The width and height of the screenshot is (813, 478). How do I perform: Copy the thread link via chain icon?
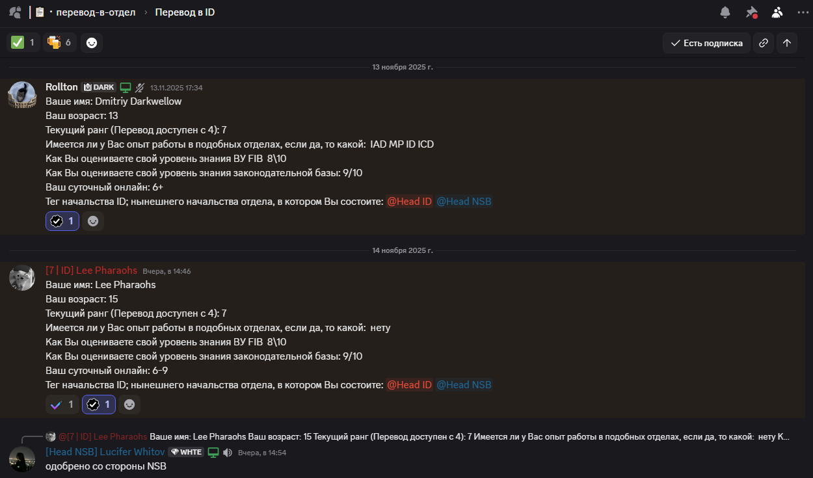[x=764, y=43]
